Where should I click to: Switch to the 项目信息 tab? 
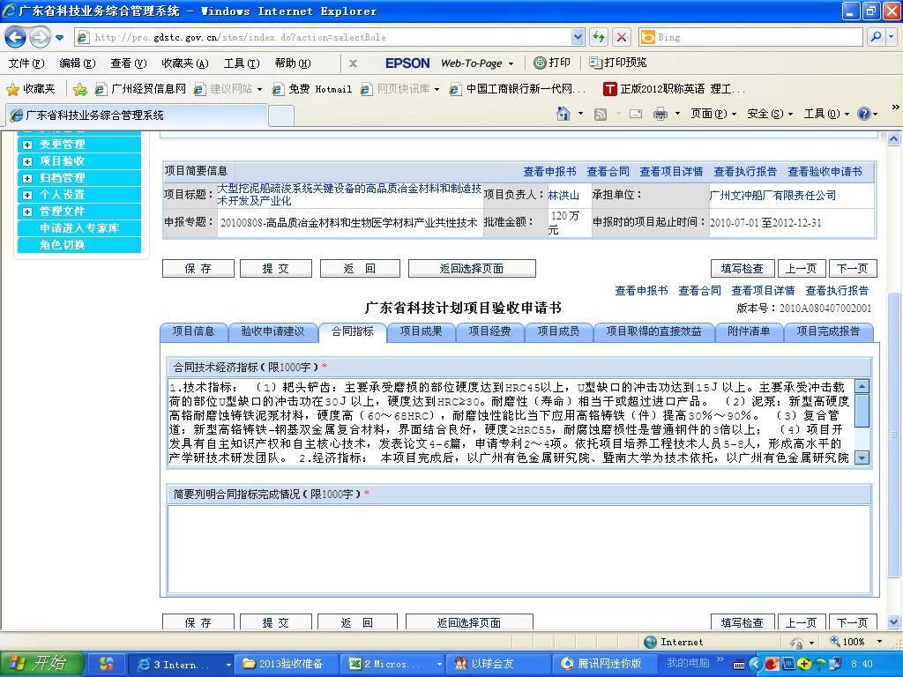pos(193,331)
